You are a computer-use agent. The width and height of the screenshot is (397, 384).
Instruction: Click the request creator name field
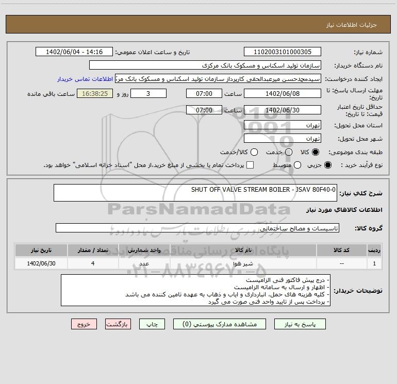(x=218, y=79)
